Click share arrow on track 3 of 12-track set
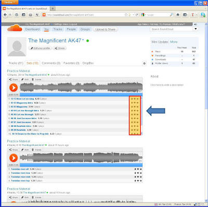Screen dimensions: 208x207 point(138,107)
